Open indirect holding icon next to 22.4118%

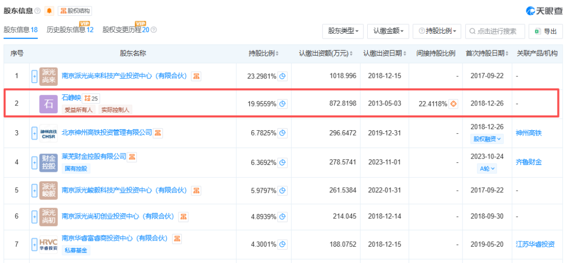click(453, 104)
